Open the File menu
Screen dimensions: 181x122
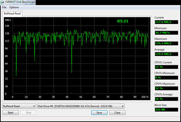pyautogui.click(x=4, y=7)
